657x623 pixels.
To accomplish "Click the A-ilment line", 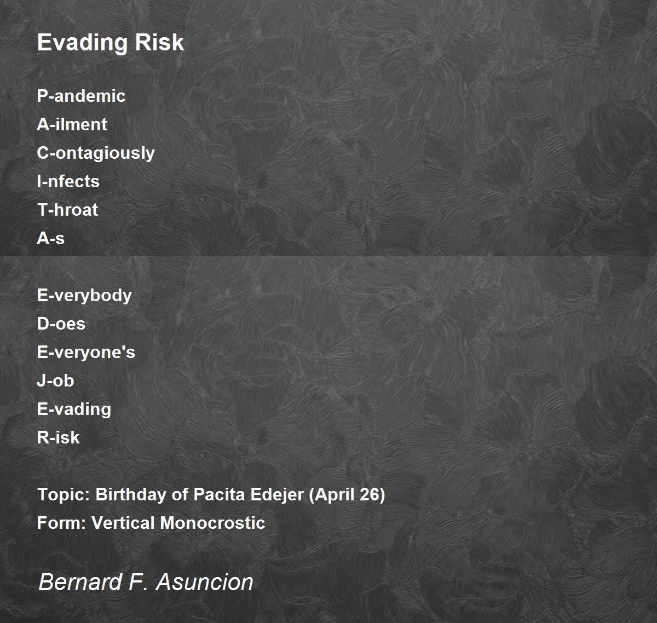I will coord(72,124).
